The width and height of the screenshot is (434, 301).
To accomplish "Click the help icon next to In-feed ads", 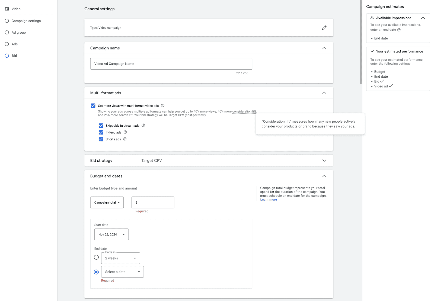I will click(x=125, y=132).
